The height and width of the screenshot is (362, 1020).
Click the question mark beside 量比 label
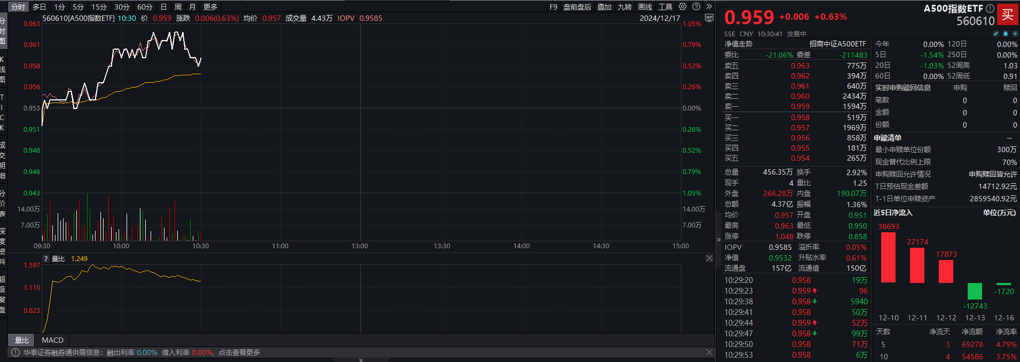pos(46,258)
